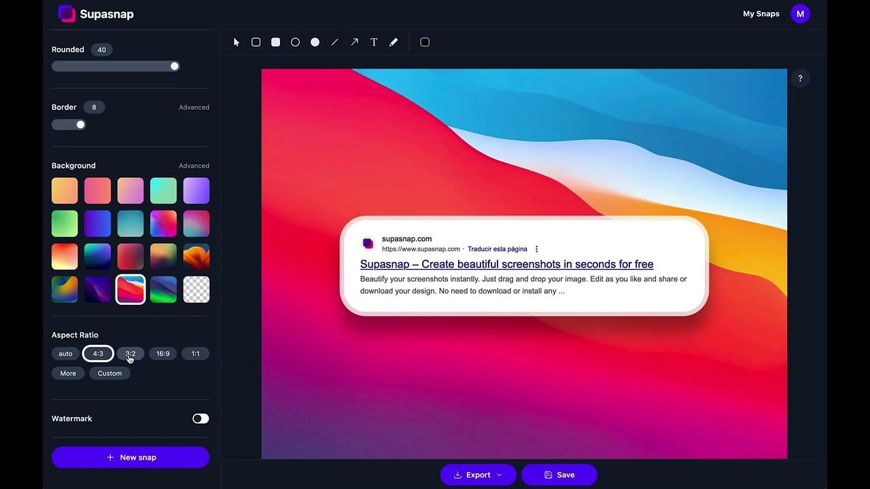Pick the orange-yellow gradient background
This screenshot has height=489, width=870.
pyautogui.click(x=65, y=191)
